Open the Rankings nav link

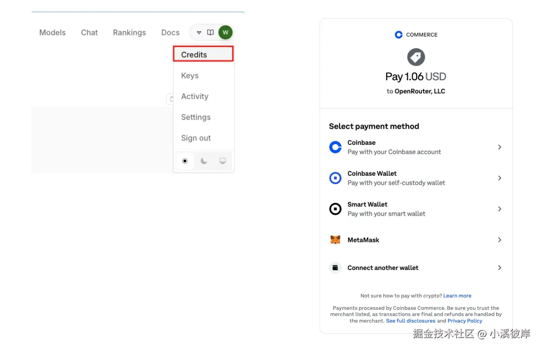(129, 33)
